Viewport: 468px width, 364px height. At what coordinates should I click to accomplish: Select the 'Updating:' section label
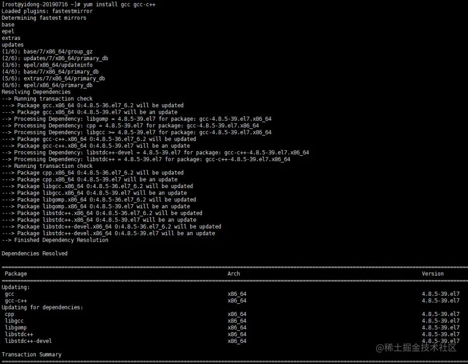[16, 287]
